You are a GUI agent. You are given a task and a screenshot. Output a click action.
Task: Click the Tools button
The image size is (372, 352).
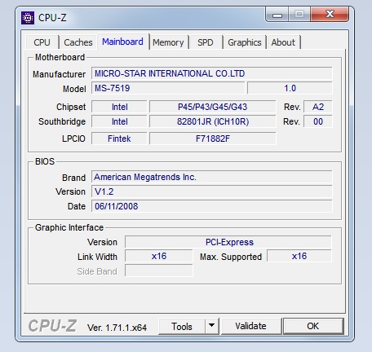(x=182, y=326)
